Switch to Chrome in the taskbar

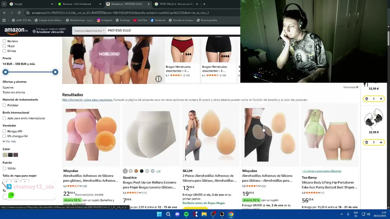tap(231, 214)
